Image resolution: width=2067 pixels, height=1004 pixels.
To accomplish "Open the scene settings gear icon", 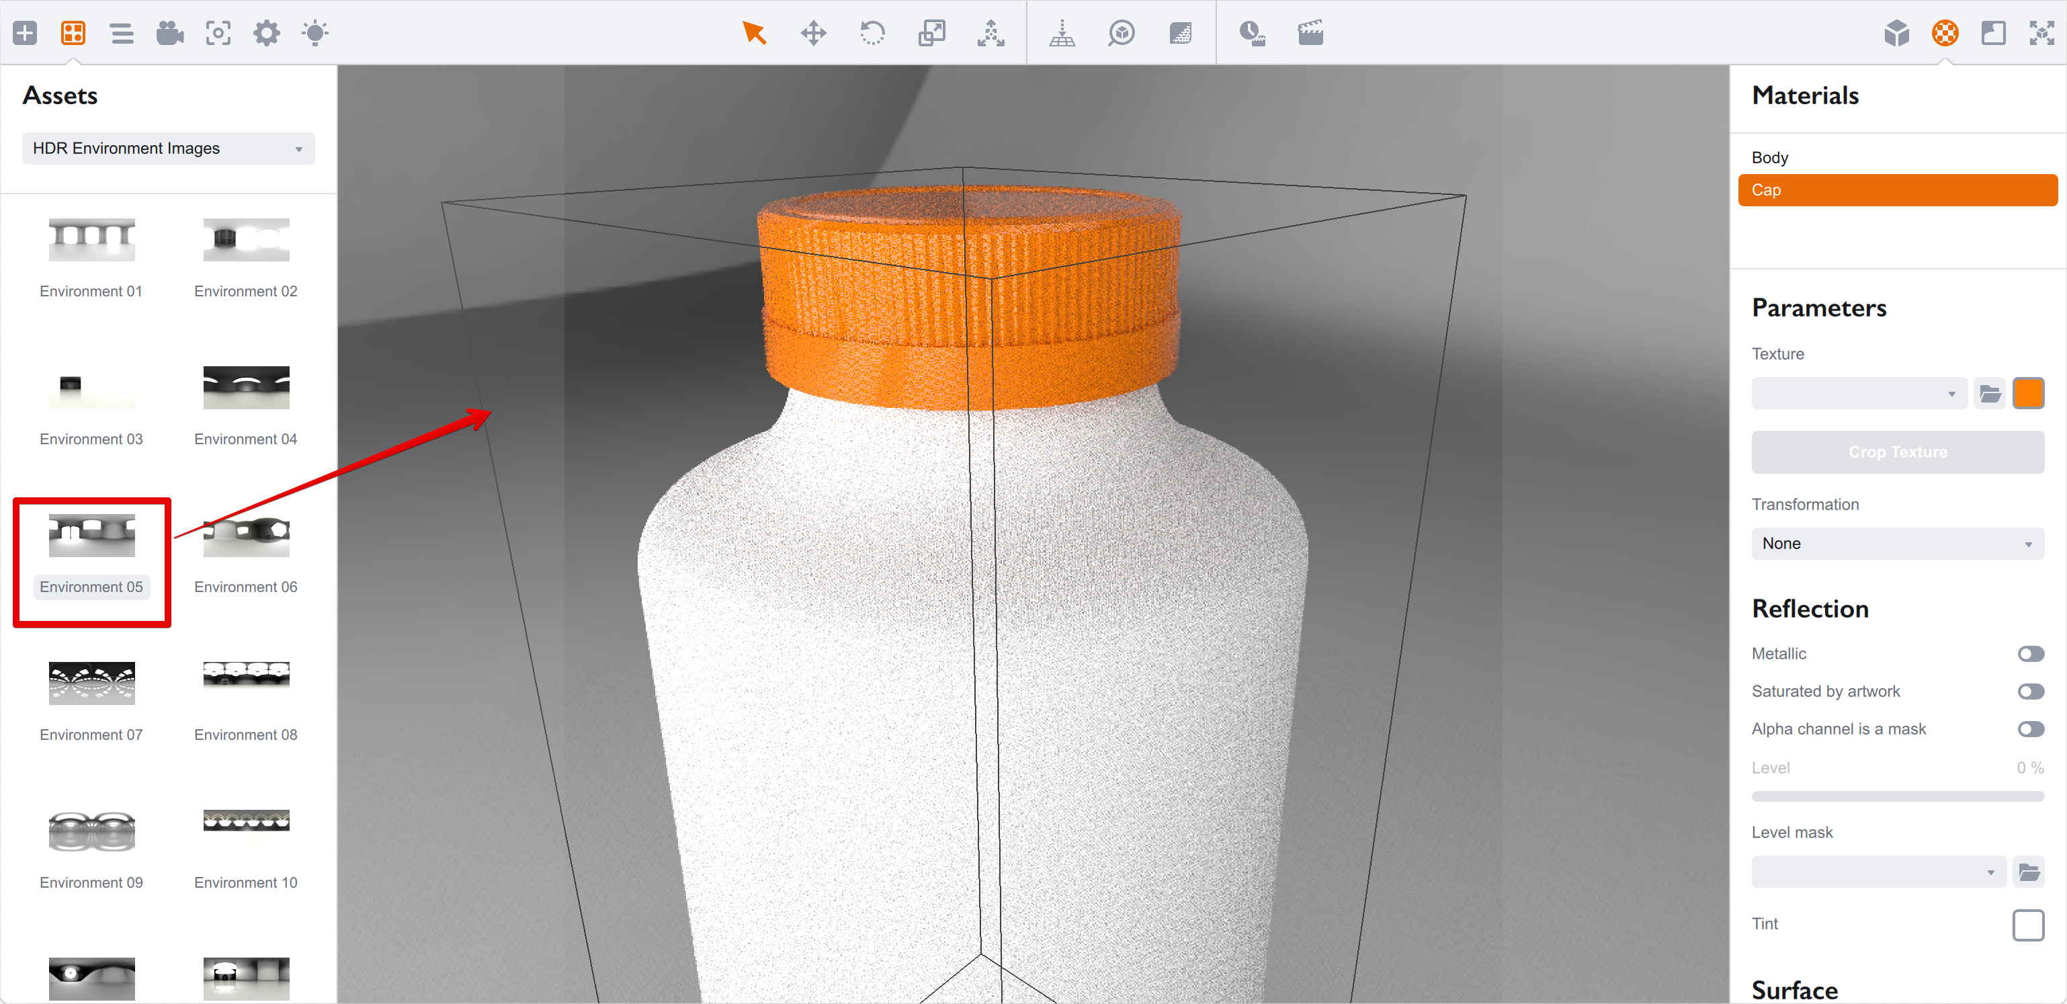I will click(x=266, y=33).
